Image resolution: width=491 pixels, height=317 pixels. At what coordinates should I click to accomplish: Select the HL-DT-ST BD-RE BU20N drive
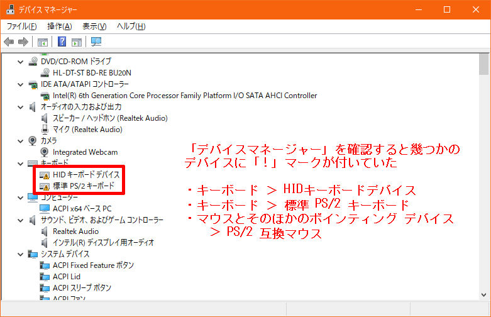click(92, 73)
